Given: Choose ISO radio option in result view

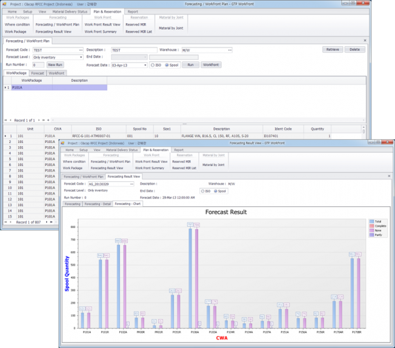Looking at the screenshot, I should (203, 191).
